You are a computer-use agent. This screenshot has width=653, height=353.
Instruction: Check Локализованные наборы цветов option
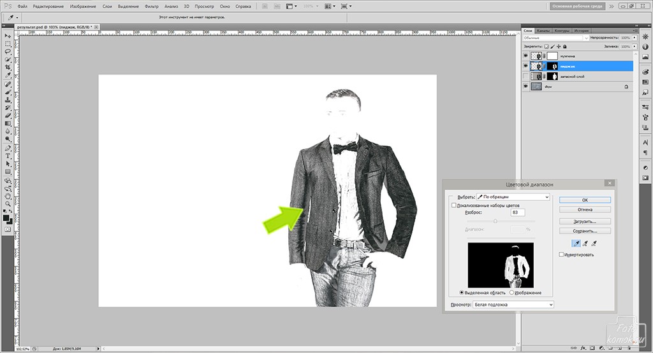(454, 205)
